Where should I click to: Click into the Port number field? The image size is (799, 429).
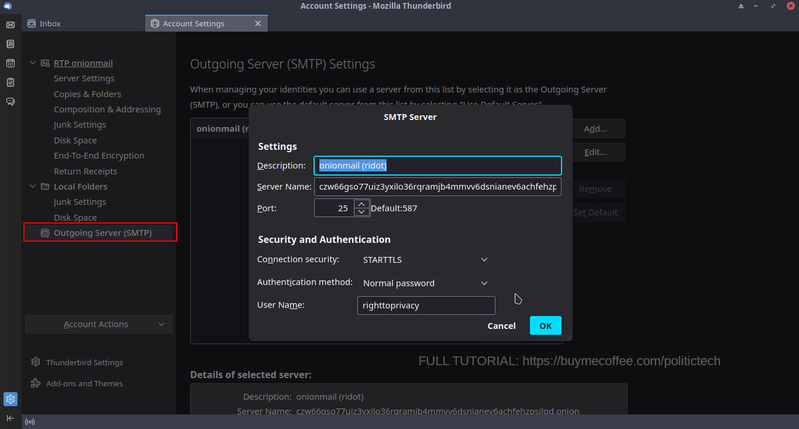click(x=335, y=208)
